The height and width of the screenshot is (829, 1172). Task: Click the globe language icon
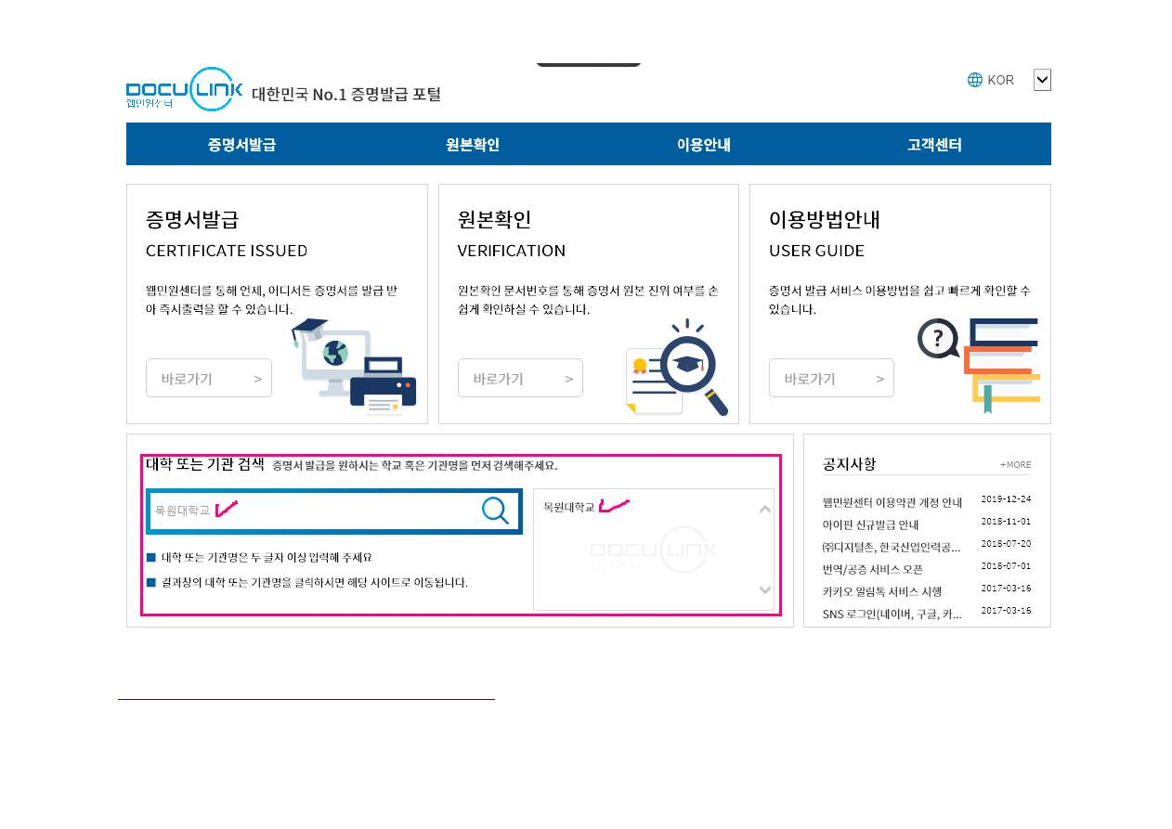[974, 80]
